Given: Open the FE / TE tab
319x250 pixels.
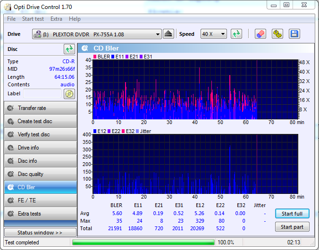Looking at the screenshot, I should pos(41,200).
